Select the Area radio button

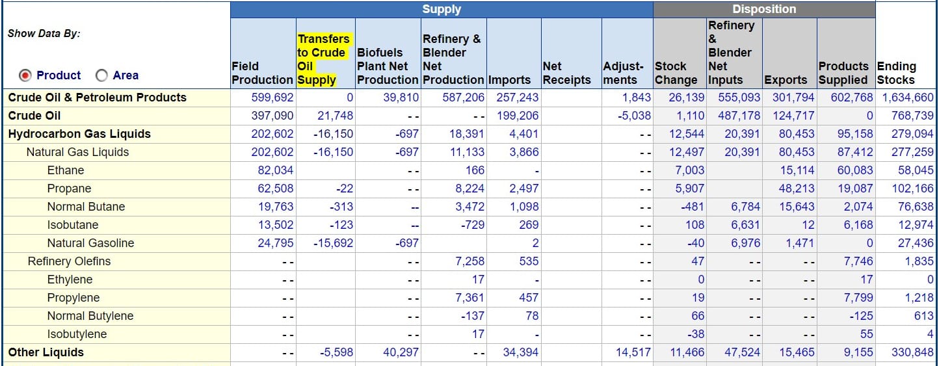tap(101, 75)
